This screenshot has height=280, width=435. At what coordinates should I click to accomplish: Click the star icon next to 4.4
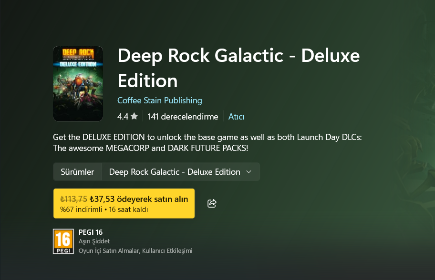pyautogui.click(x=135, y=116)
